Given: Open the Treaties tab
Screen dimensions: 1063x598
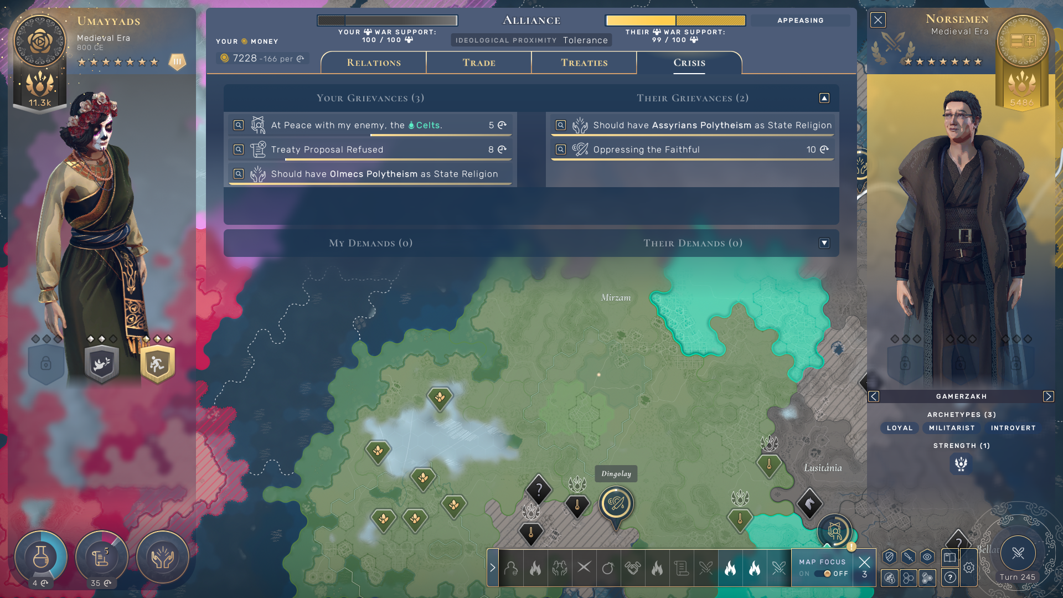Looking at the screenshot, I should [584, 63].
